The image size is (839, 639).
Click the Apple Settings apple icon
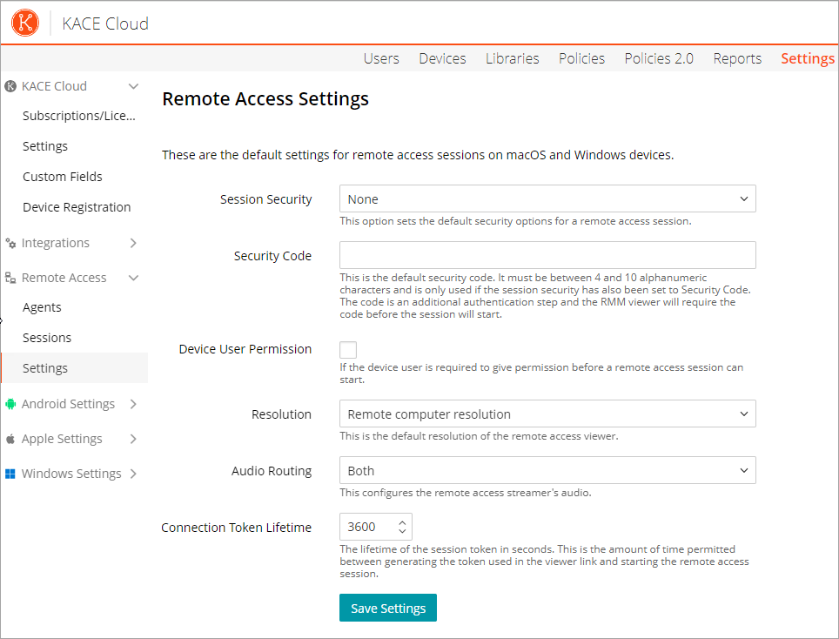click(10, 439)
